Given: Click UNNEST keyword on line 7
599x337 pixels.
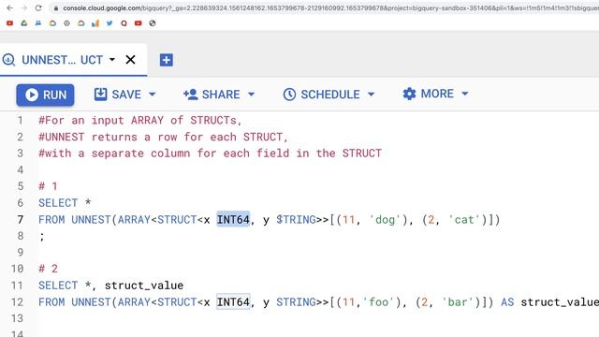Looking at the screenshot, I should coord(91,220).
